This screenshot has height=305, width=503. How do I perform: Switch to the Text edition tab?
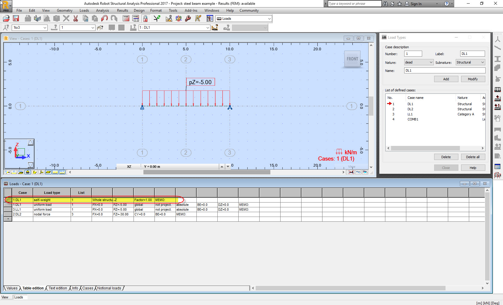click(x=58, y=288)
